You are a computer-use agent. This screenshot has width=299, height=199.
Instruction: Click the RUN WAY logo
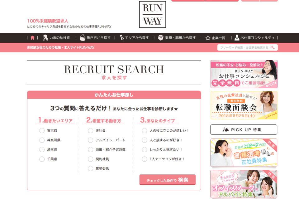click(153, 15)
